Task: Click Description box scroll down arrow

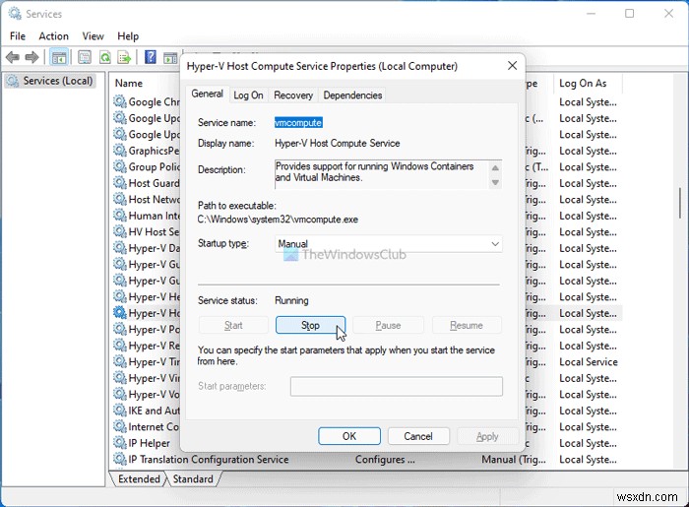Action: point(495,182)
